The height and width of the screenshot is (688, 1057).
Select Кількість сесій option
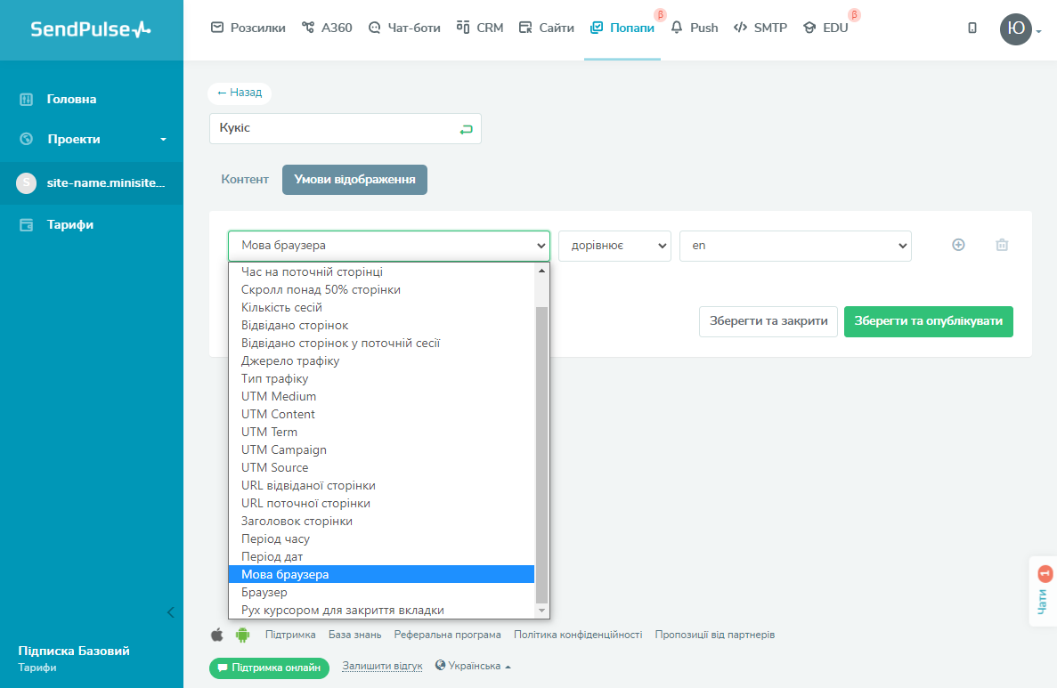381,307
